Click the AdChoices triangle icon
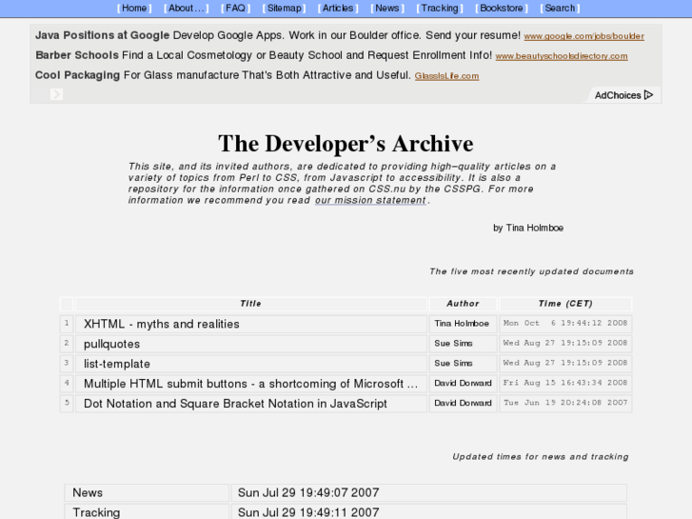692x519 pixels. point(648,95)
